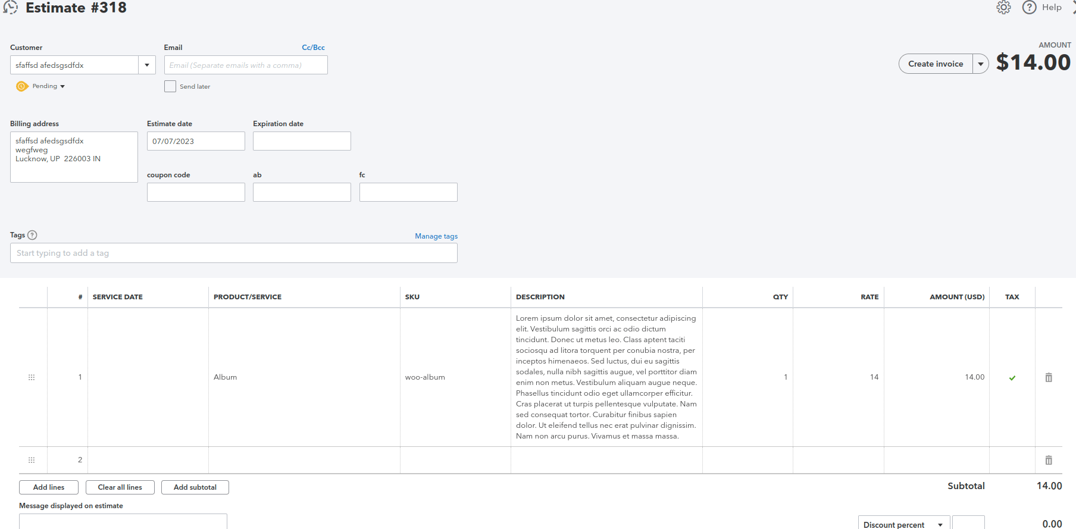Screen dimensions: 1076x529
Task: Enable the Send later checkbox
Action: pyautogui.click(x=170, y=86)
